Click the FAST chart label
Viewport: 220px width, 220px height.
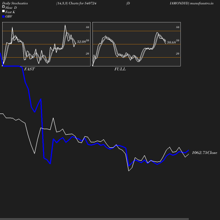[29, 69]
